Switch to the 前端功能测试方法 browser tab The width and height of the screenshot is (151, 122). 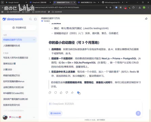[x=87, y=2]
